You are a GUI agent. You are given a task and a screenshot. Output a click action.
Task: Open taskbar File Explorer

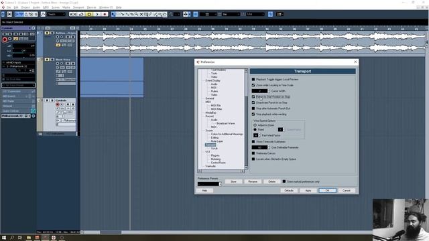pos(28,238)
